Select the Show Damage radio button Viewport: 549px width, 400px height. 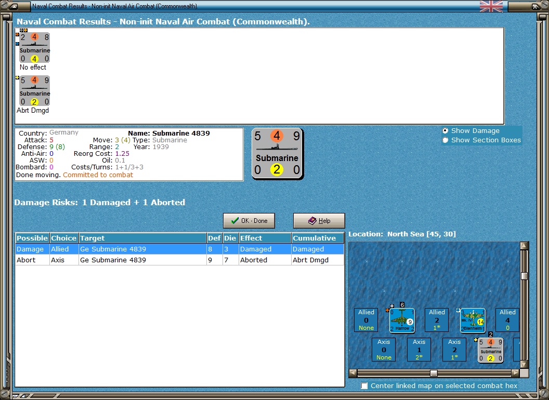click(x=445, y=130)
